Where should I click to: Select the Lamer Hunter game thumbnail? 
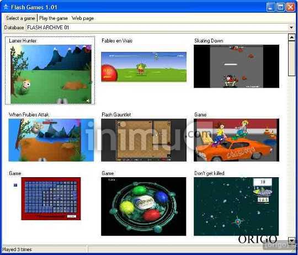pos(51,75)
